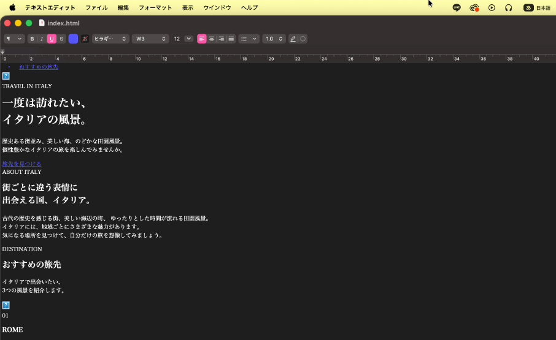Open the 表示 menu
Screen dimensions: 556x340
pos(188,7)
